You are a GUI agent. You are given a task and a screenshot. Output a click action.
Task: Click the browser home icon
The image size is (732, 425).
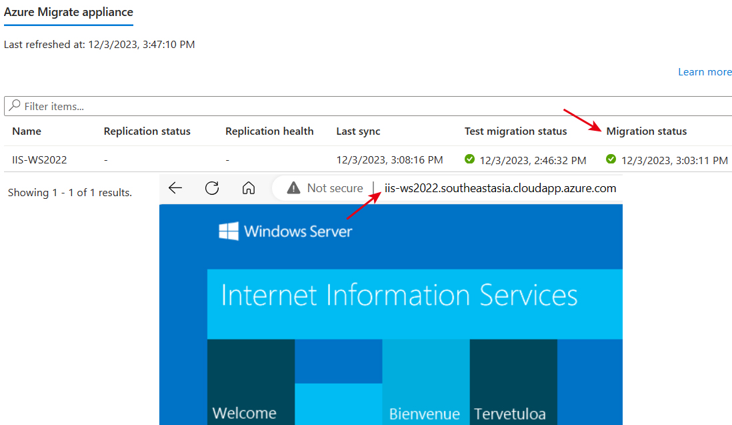point(249,187)
